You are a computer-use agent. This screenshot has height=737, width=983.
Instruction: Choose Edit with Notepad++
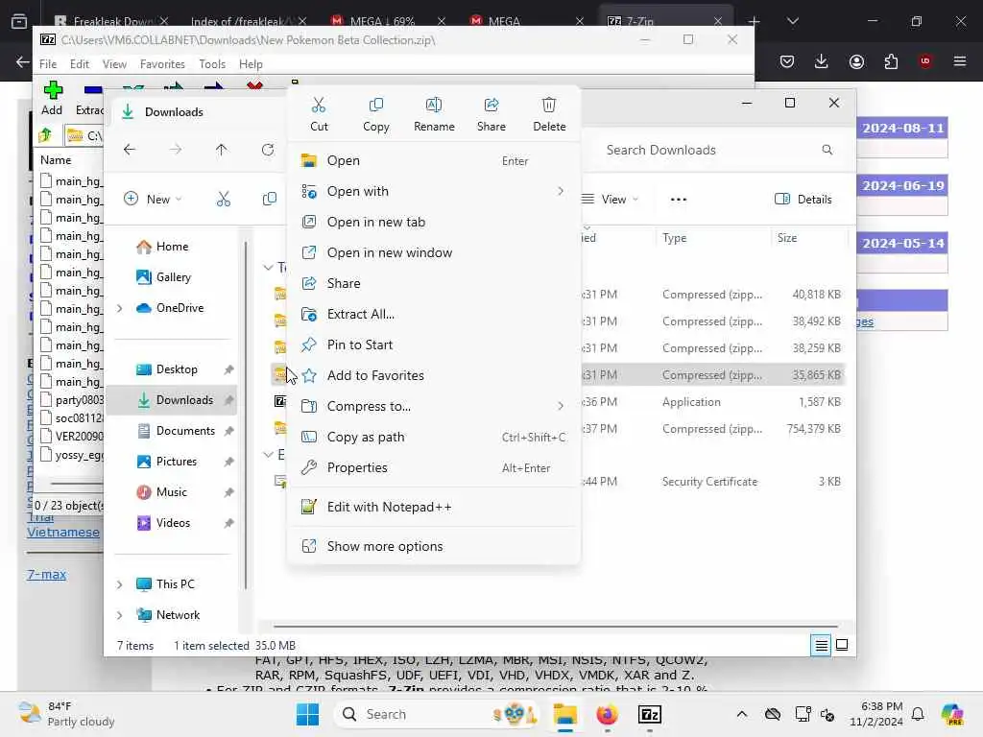(x=433, y=507)
